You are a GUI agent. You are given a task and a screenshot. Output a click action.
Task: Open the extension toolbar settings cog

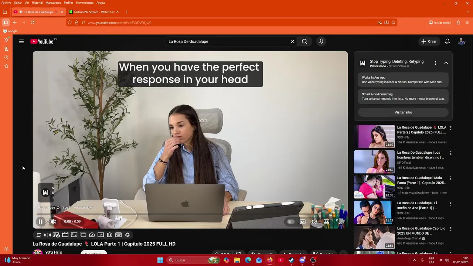click(x=127, y=235)
